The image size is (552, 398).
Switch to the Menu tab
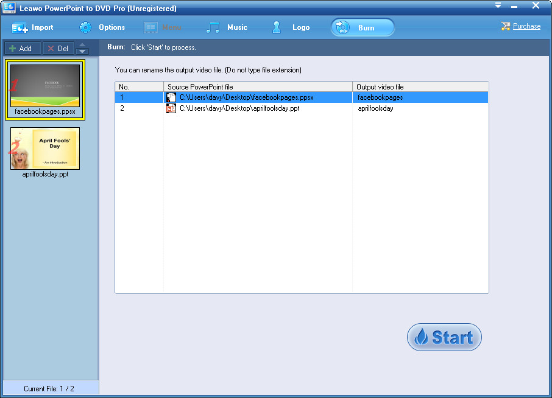(x=163, y=27)
